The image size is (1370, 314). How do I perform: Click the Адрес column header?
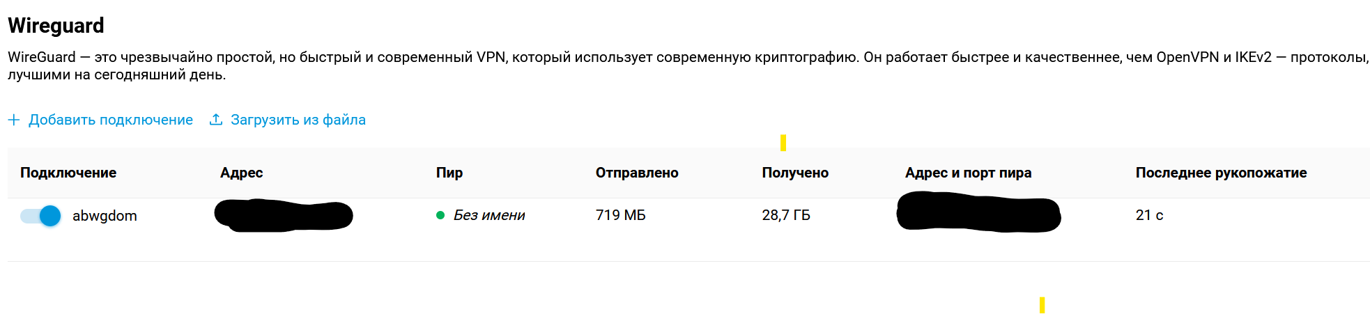tap(242, 173)
